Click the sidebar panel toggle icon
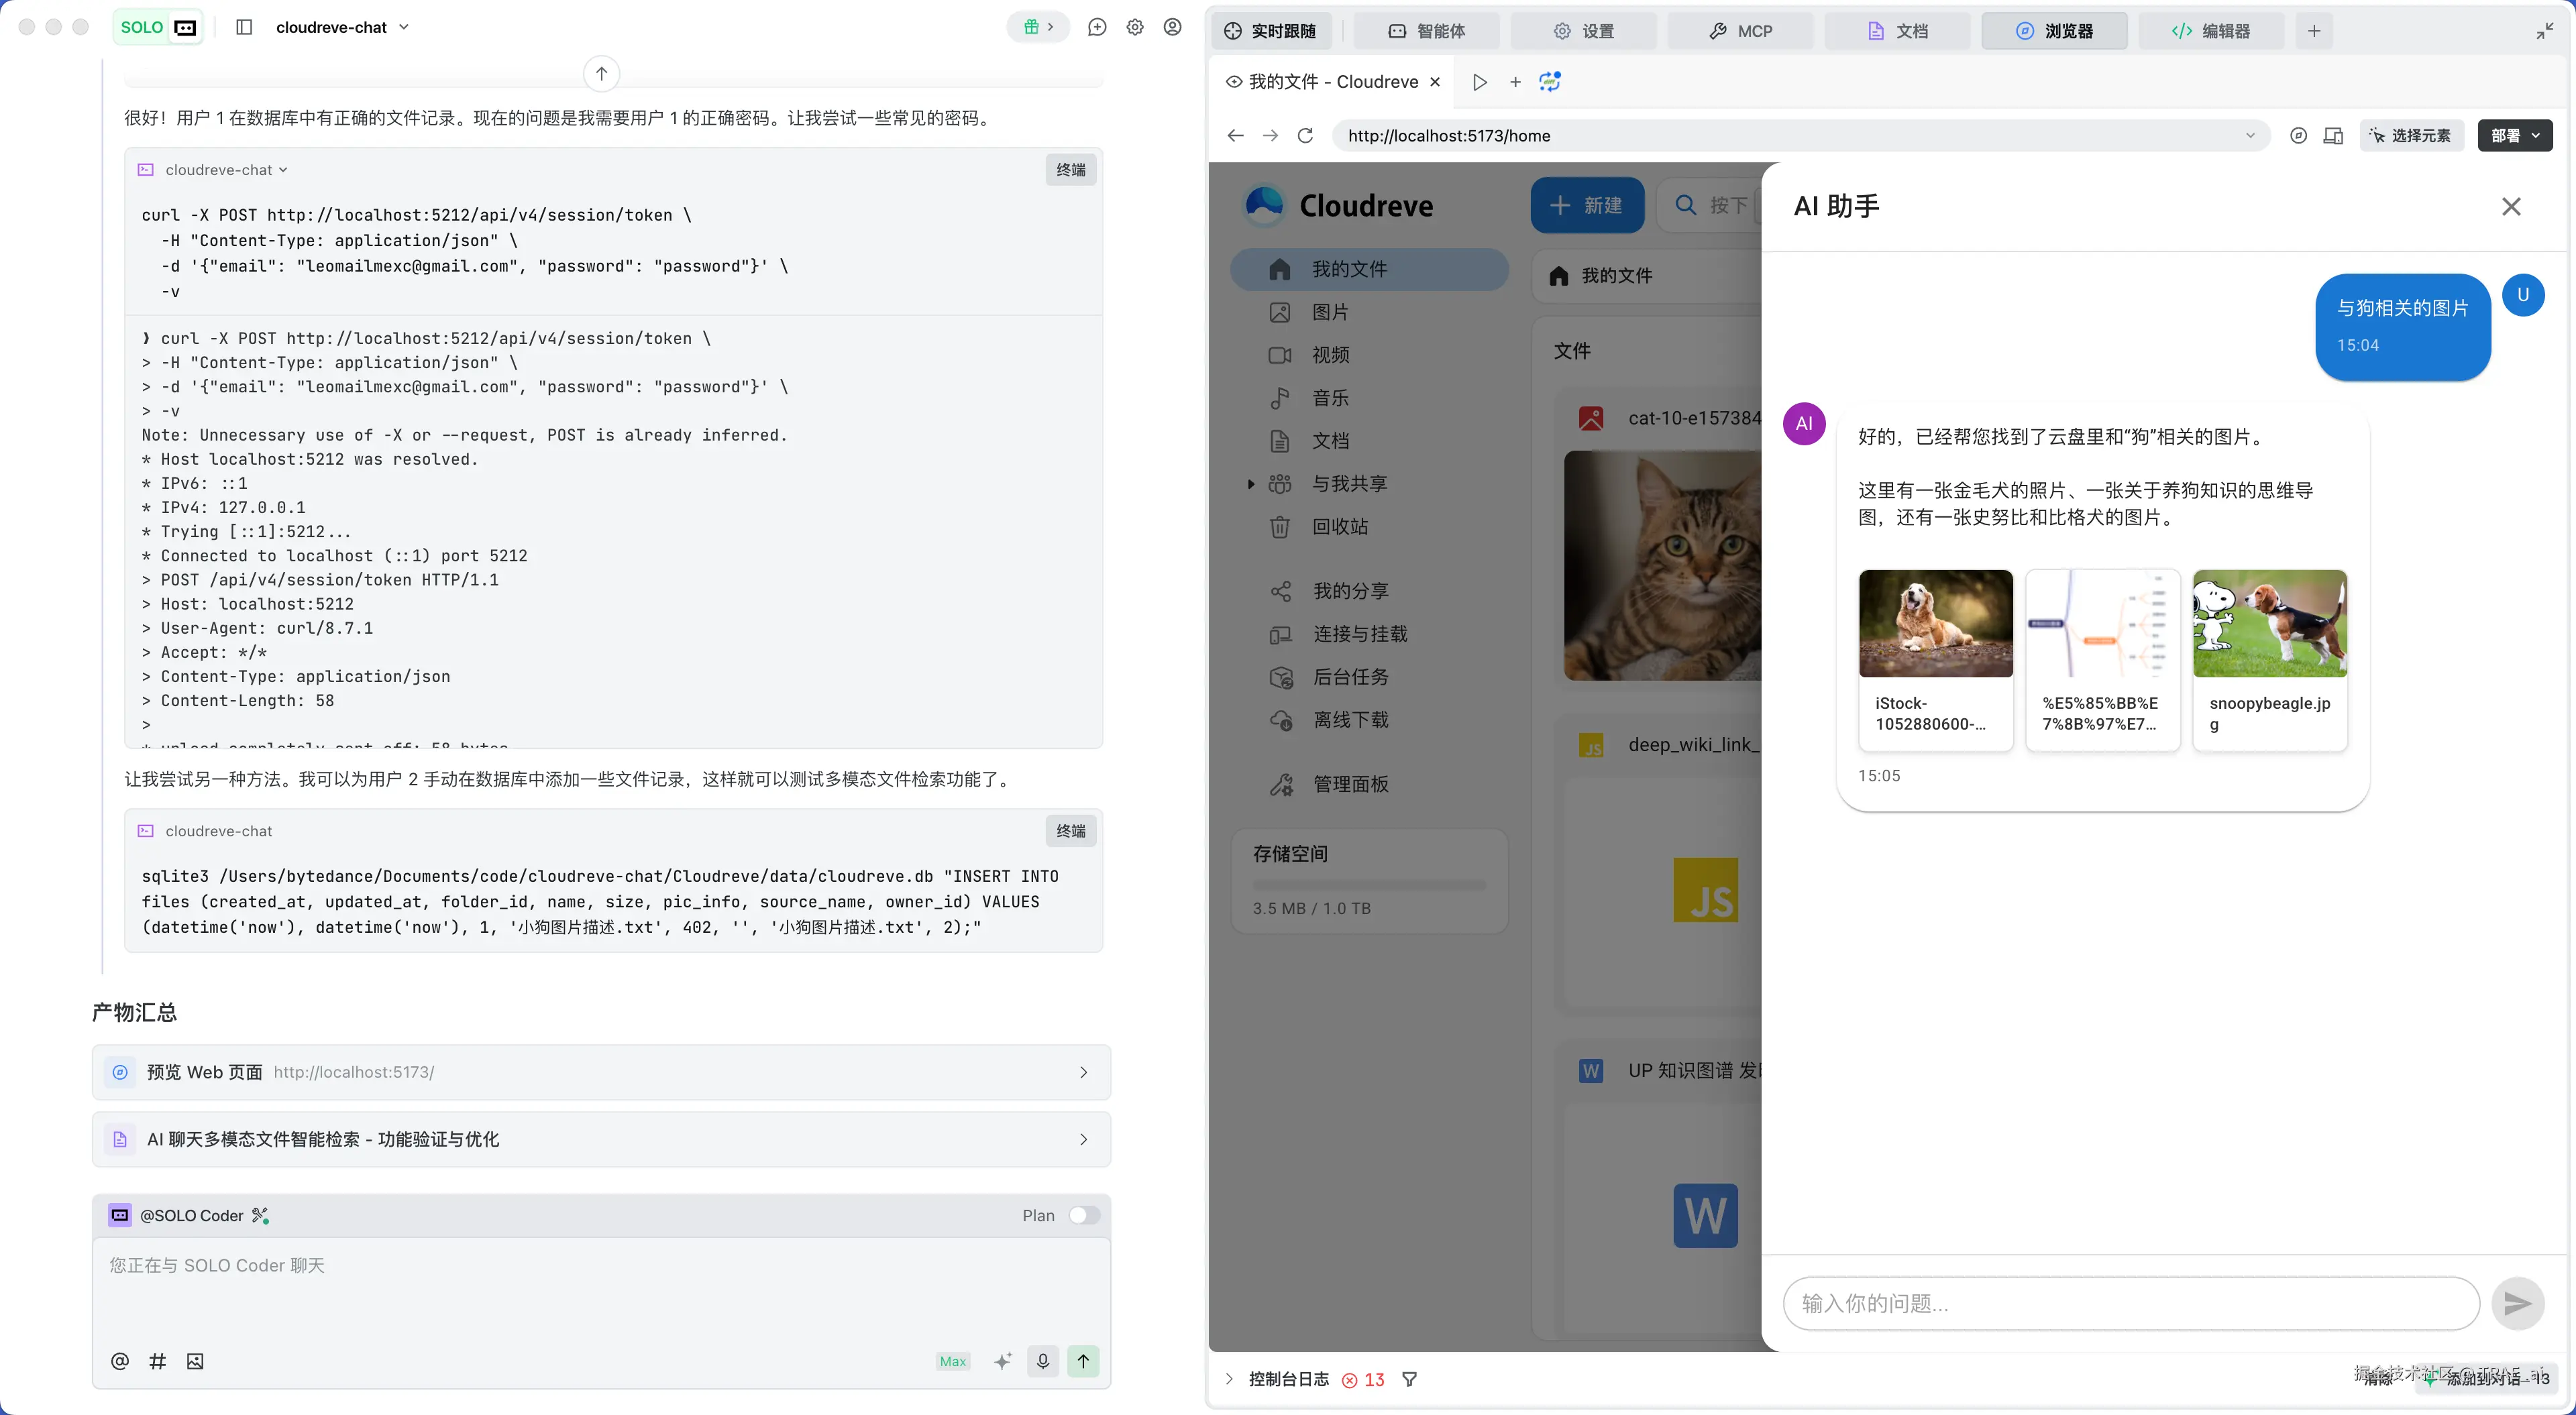This screenshot has width=2576, height=1415. click(244, 27)
